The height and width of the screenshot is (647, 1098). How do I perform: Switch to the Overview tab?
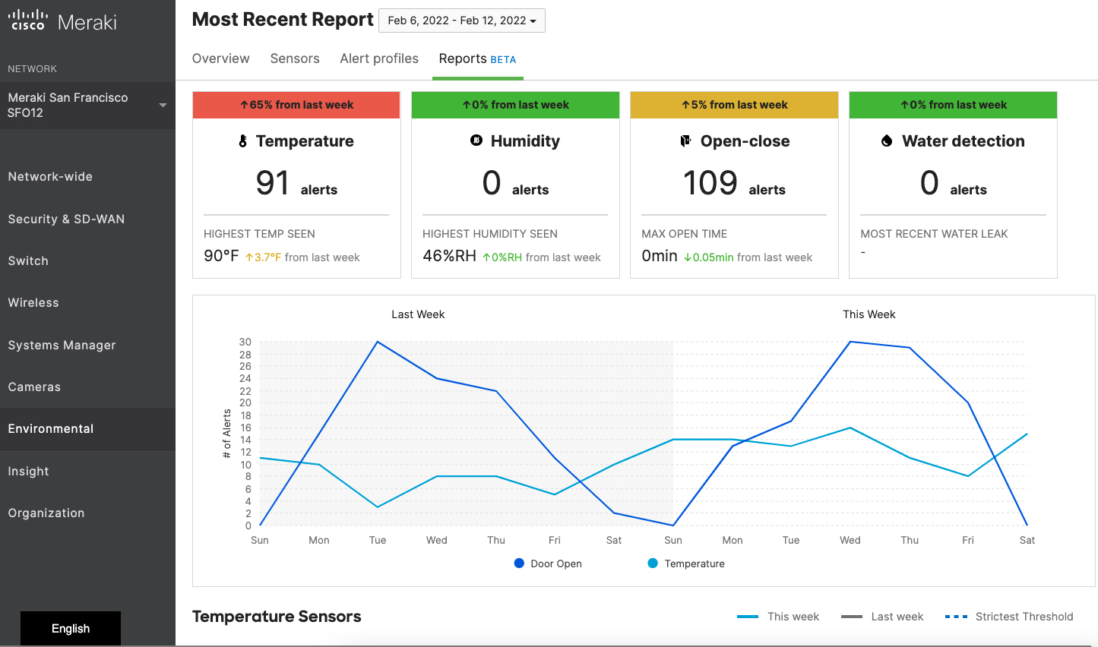click(x=220, y=58)
